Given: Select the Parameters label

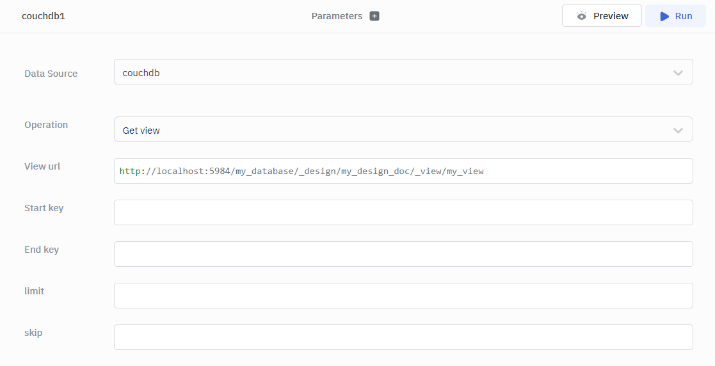Looking at the screenshot, I should [x=337, y=16].
